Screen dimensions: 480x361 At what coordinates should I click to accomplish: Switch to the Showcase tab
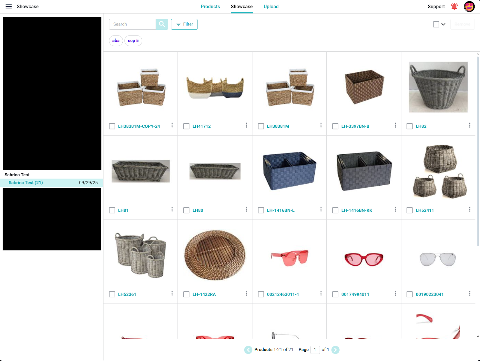click(x=242, y=7)
